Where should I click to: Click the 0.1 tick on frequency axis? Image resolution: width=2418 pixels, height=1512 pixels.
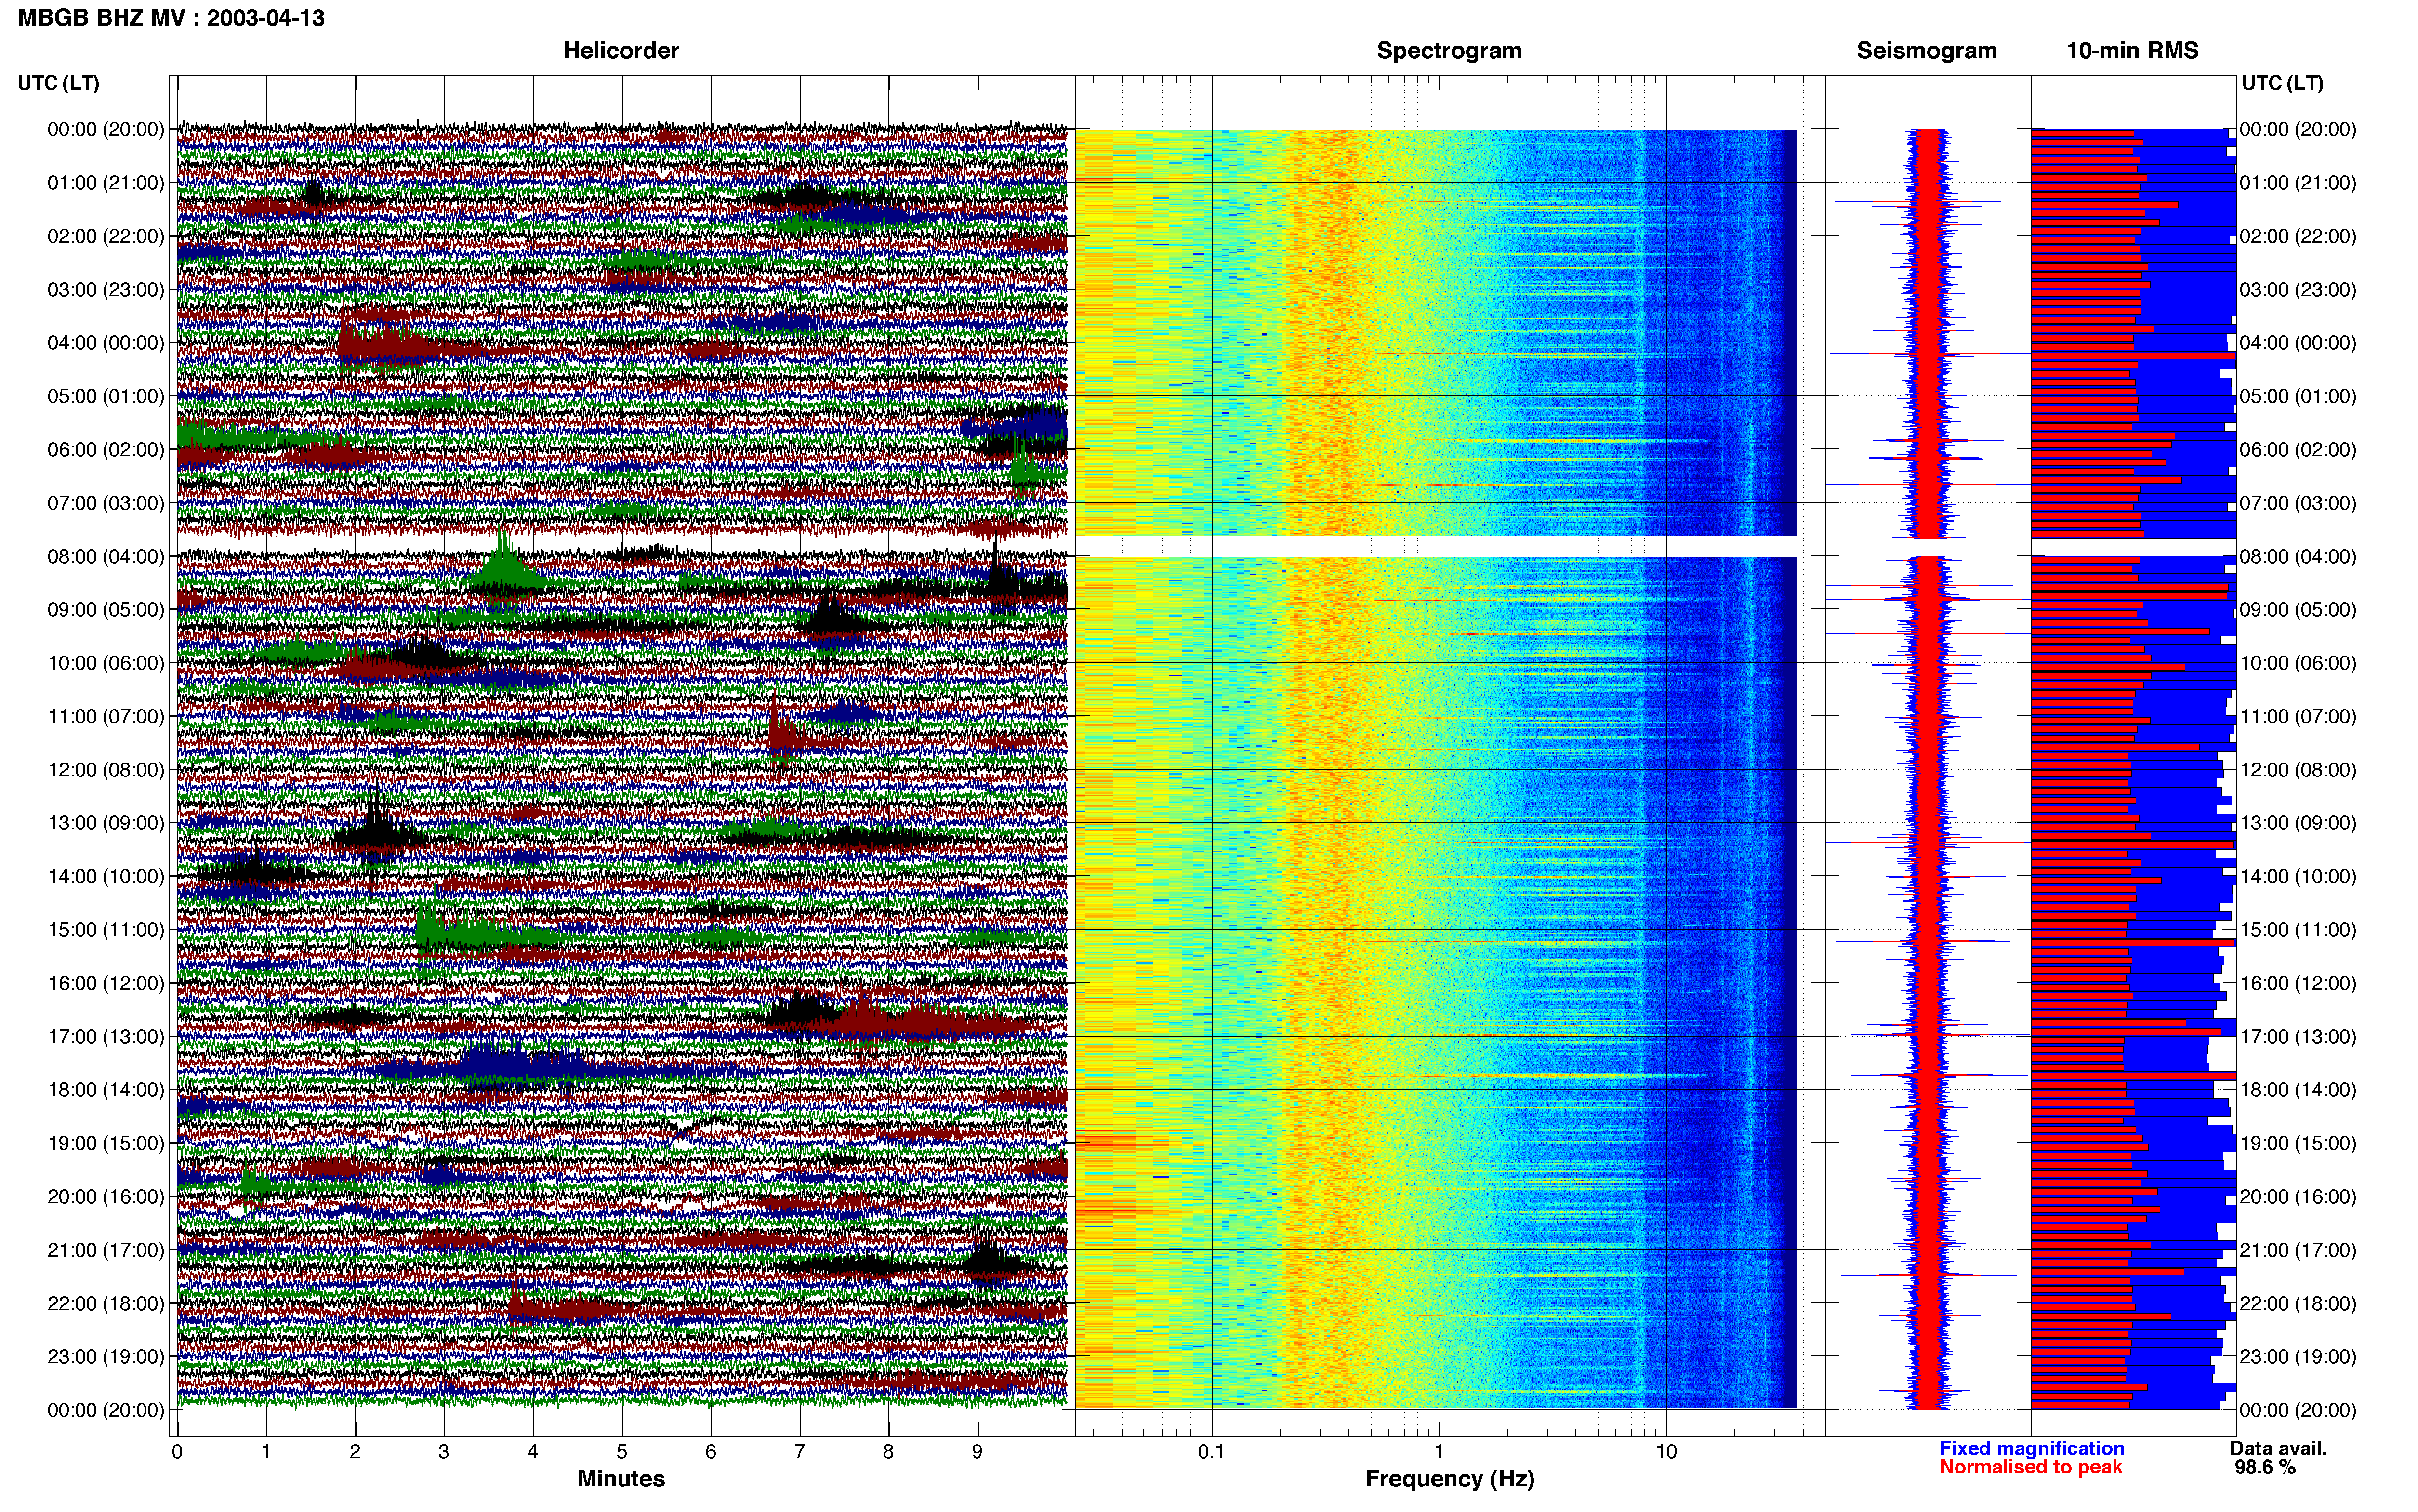coord(1211,1451)
